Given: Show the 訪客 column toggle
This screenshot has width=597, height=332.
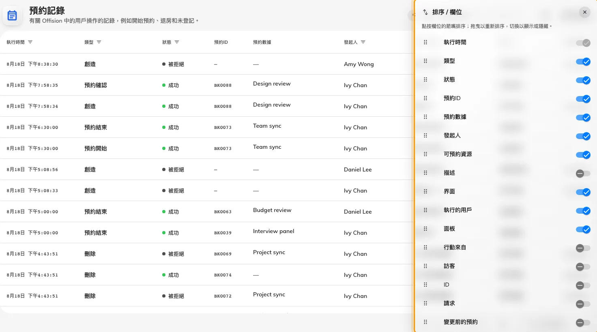Looking at the screenshot, I should (x=583, y=267).
